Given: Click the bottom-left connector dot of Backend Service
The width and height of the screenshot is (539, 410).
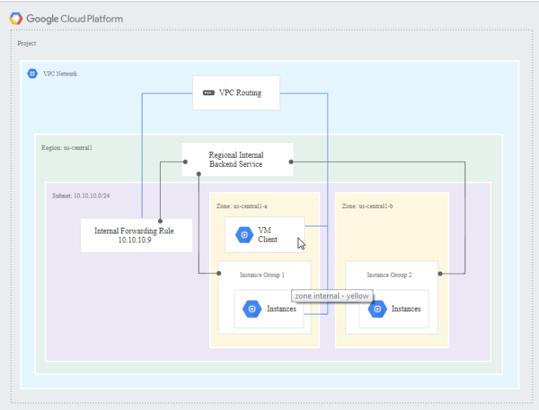Looking at the screenshot, I should coord(199,174).
